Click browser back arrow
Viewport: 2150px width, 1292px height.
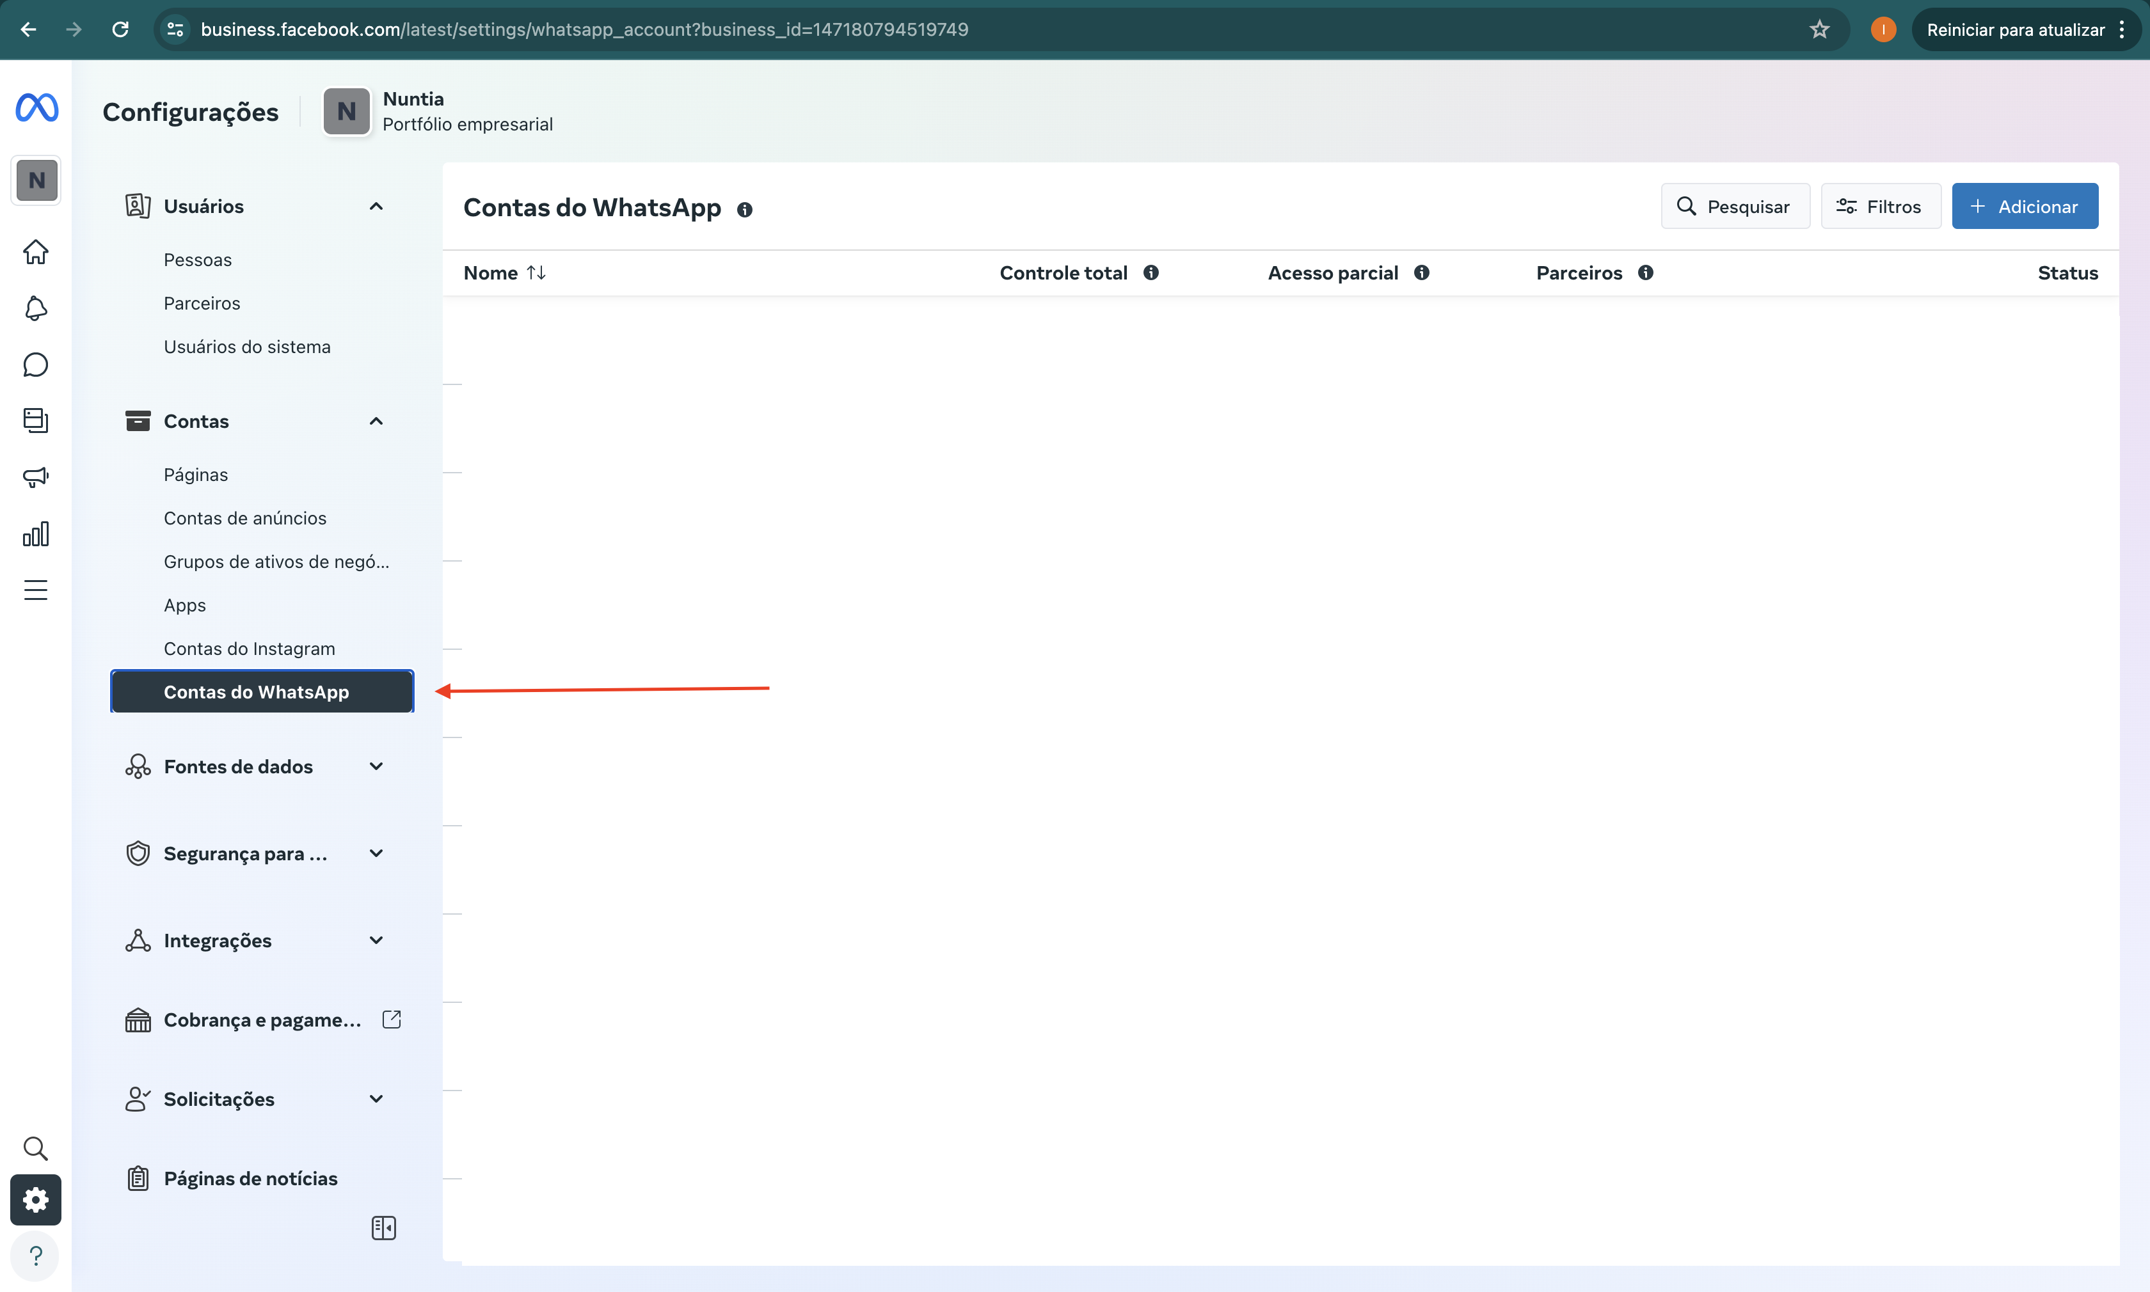pos(28,29)
